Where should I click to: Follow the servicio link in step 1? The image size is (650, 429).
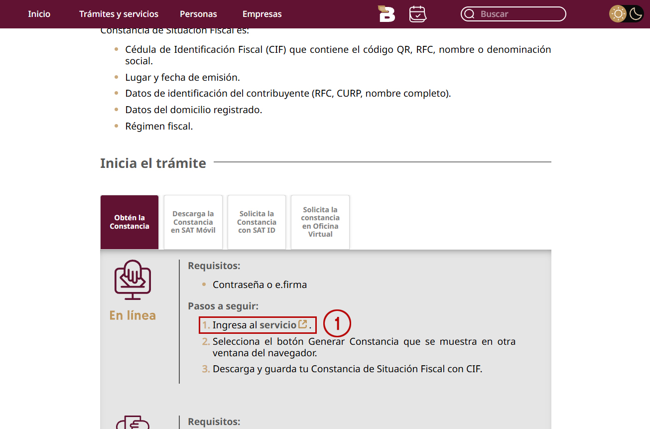tap(283, 325)
